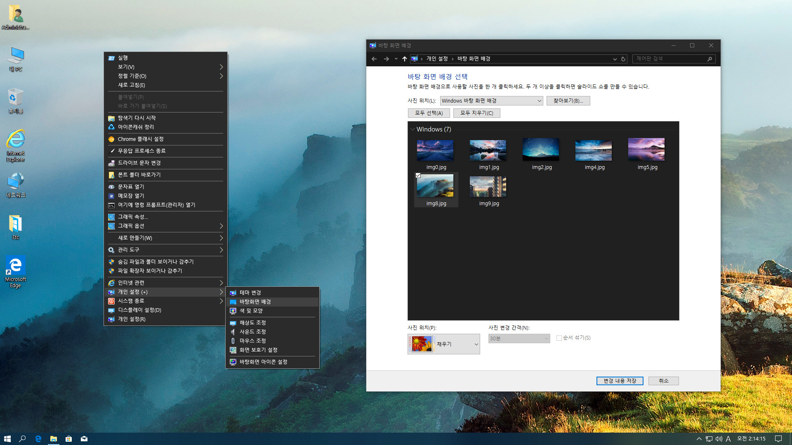Open 바탕화면 아이콘 설정 submenu entry

point(272,362)
